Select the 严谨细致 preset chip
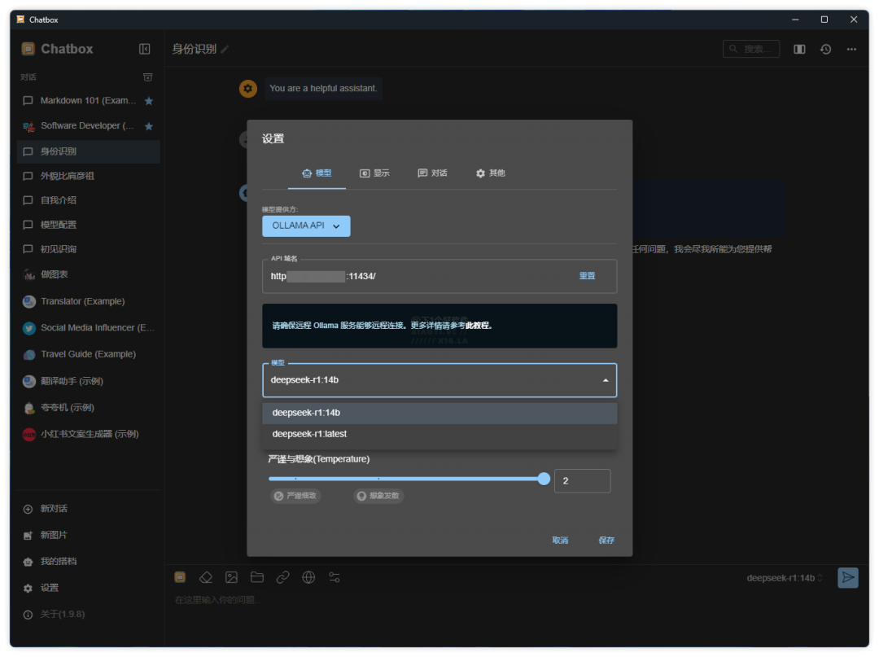The image size is (879, 657). tap(295, 496)
